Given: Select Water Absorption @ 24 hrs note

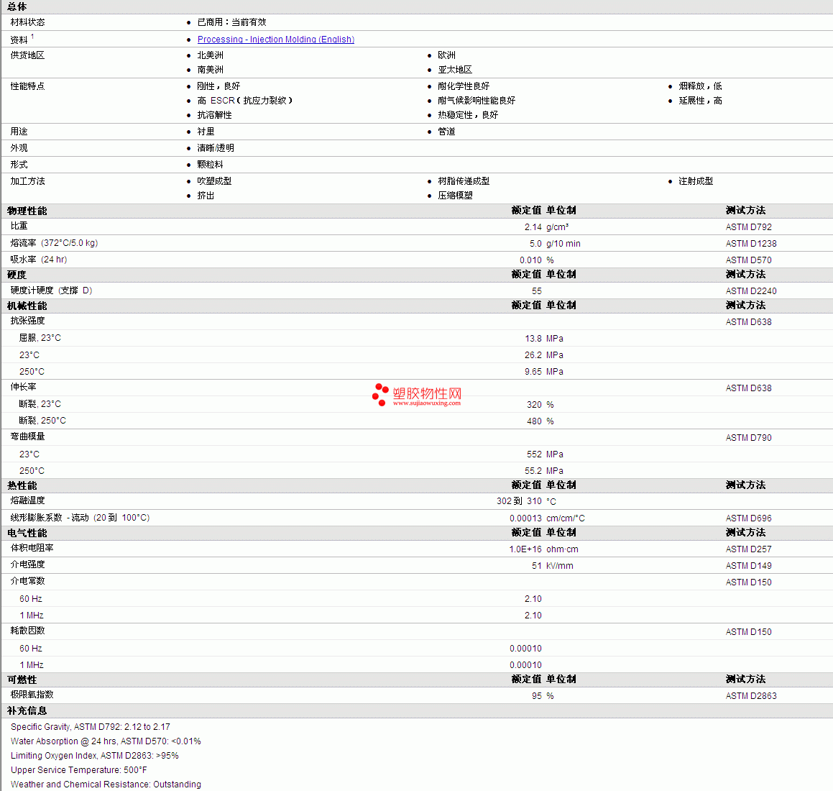Looking at the screenshot, I should tap(106, 741).
